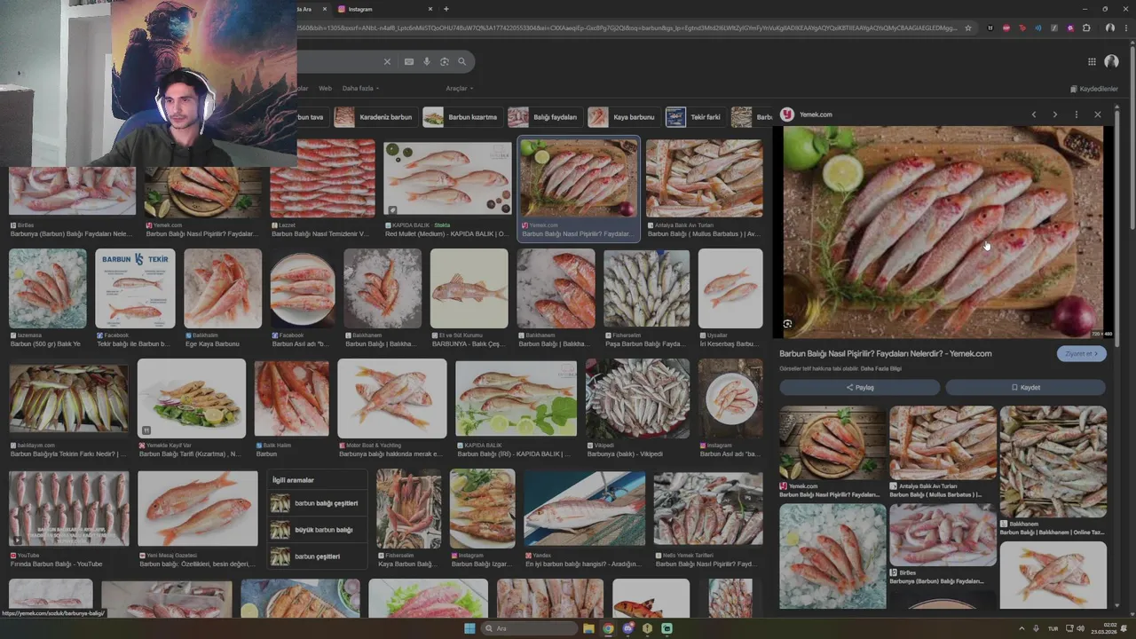Open BirBes related image in preview panel
The height and width of the screenshot is (639, 1136).
943,535
